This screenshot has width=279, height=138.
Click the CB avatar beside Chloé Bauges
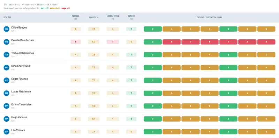6,29
